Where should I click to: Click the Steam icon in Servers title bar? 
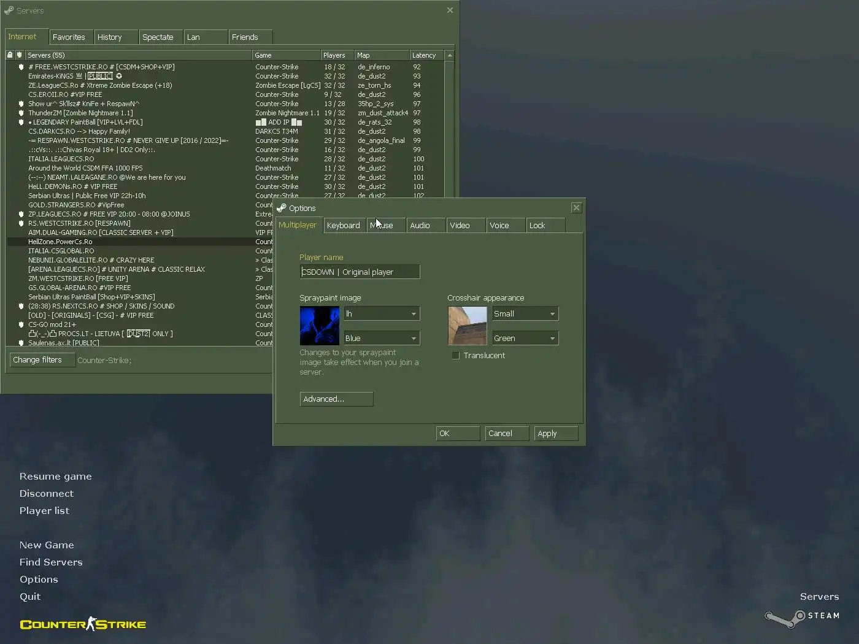(9, 10)
